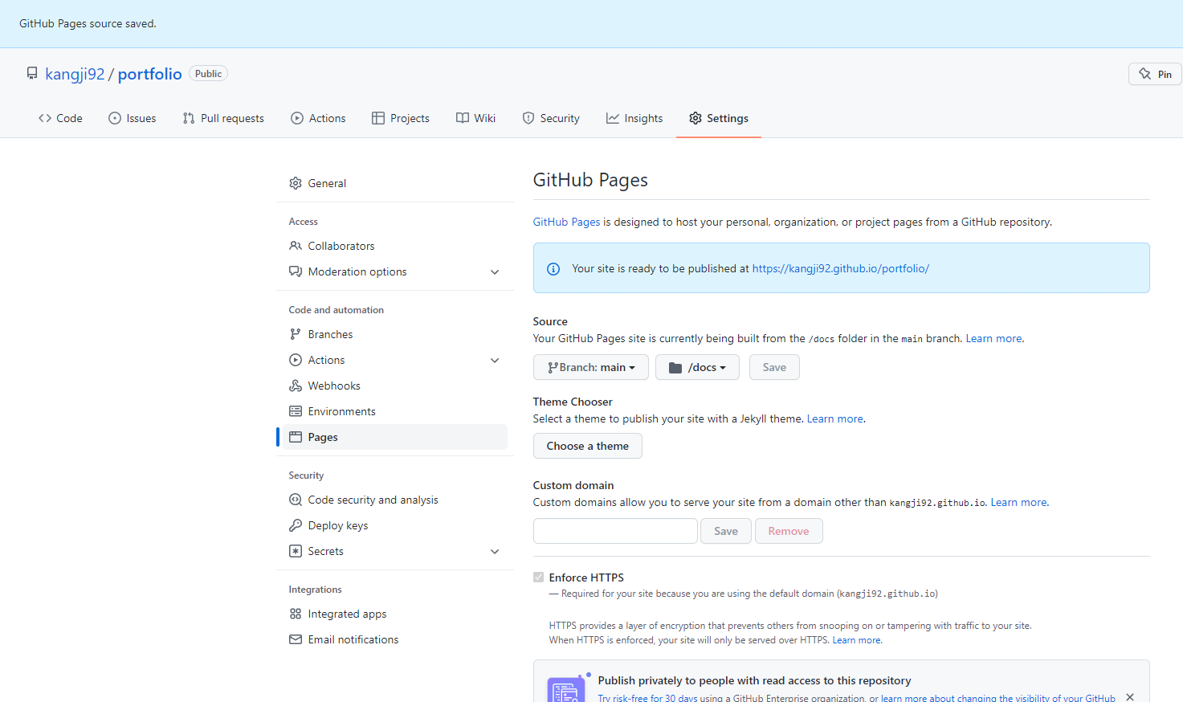Click the Code security magnifier icon
The height and width of the screenshot is (702, 1183).
(296, 500)
